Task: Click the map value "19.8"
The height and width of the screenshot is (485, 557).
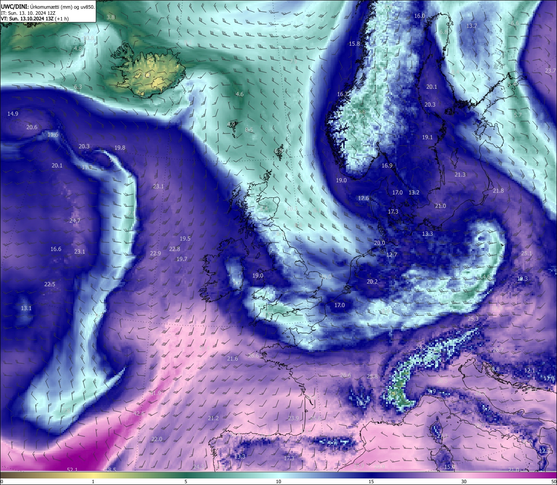Action: point(120,147)
